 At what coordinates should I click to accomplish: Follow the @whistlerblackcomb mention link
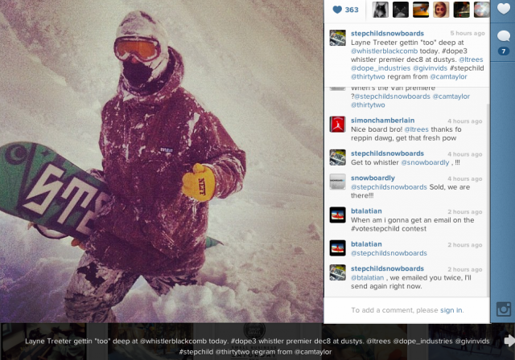coord(384,51)
